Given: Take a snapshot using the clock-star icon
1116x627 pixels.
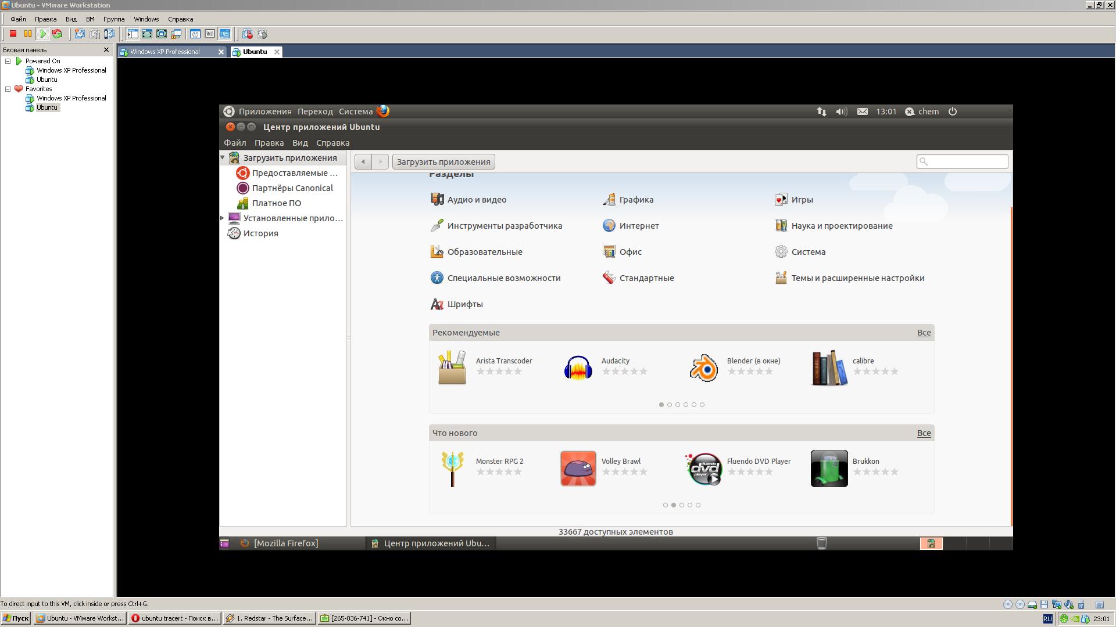Looking at the screenshot, I should pos(80,34).
